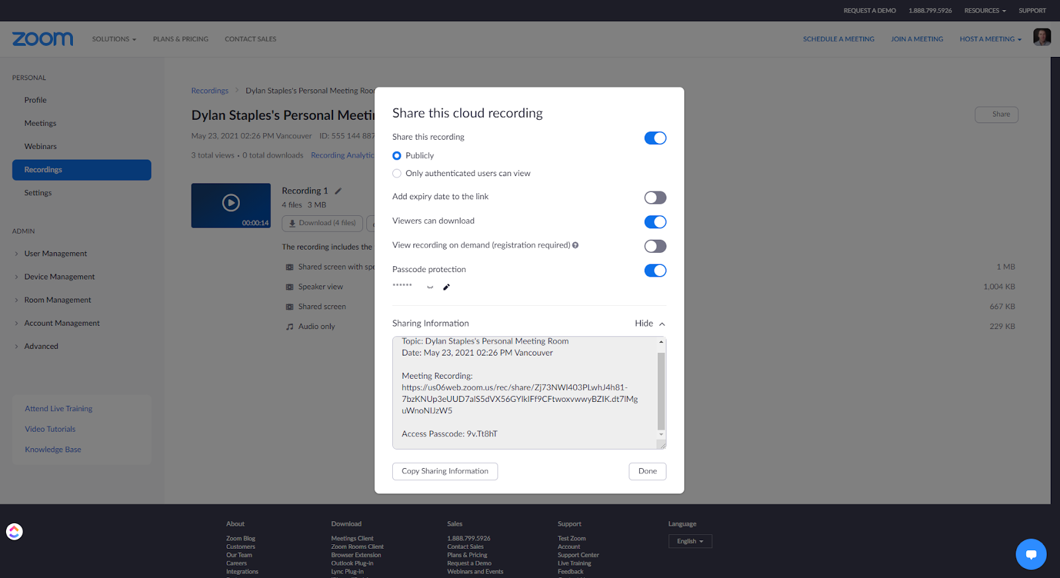Turn off the Share this recording switch
This screenshot has height=578, width=1060.
[x=655, y=138]
